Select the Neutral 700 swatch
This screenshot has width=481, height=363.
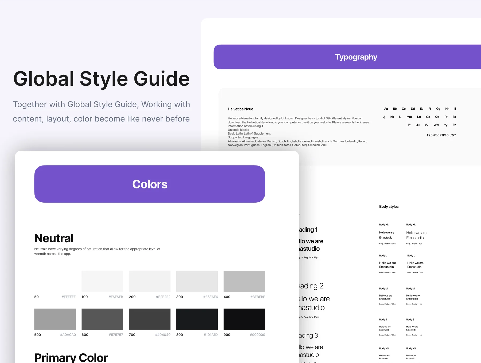click(x=150, y=319)
